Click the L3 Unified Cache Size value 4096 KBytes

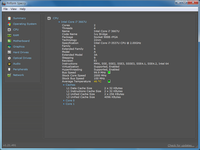click(x=113, y=97)
